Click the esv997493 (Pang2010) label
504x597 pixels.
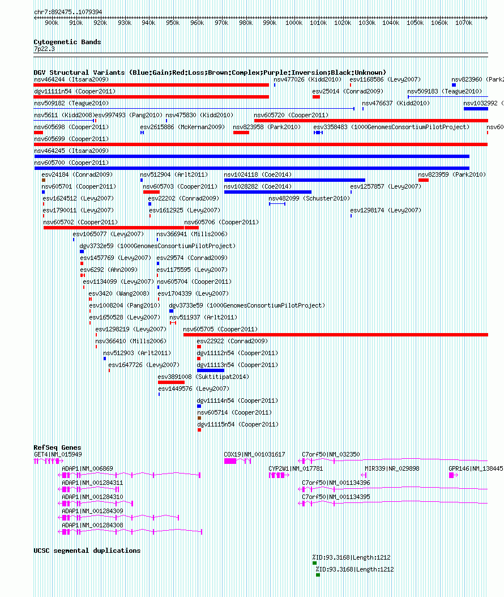(129, 116)
